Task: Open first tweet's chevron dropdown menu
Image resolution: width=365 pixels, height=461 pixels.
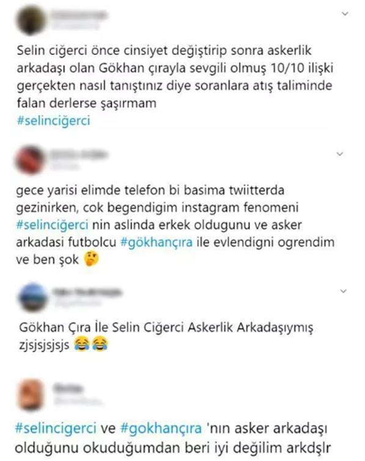Action: (x=345, y=14)
